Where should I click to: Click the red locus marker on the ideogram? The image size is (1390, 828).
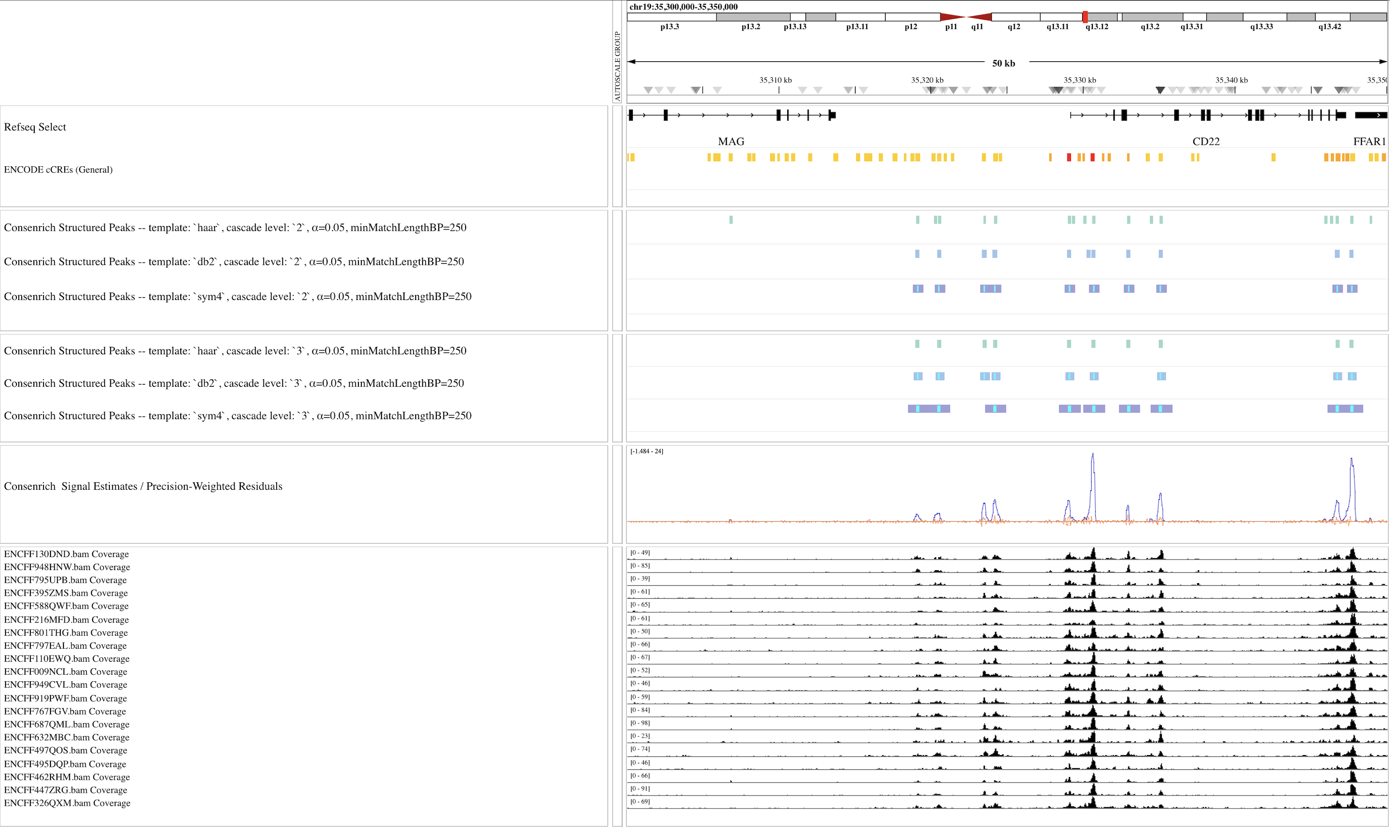pos(1086,17)
